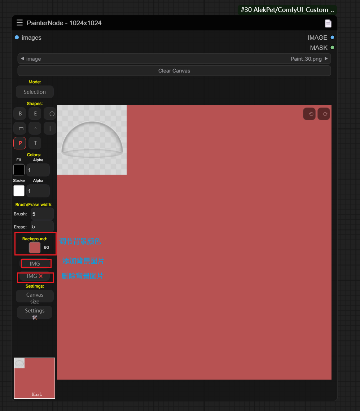The image size is (360, 411).
Task: Open the node hamburger menu
Action: [x=19, y=23]
